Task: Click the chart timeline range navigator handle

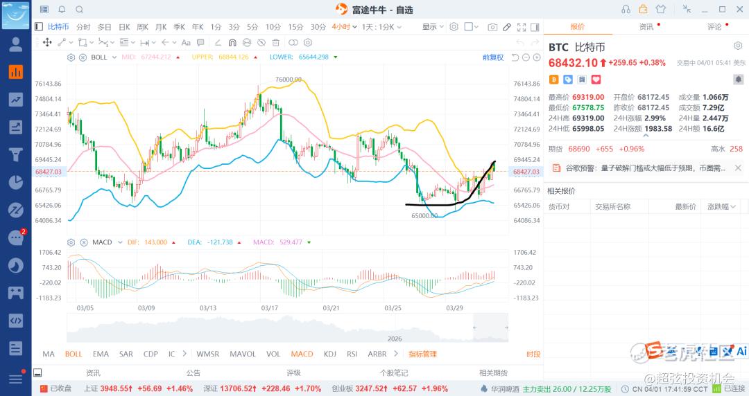Action: (474, 327)
